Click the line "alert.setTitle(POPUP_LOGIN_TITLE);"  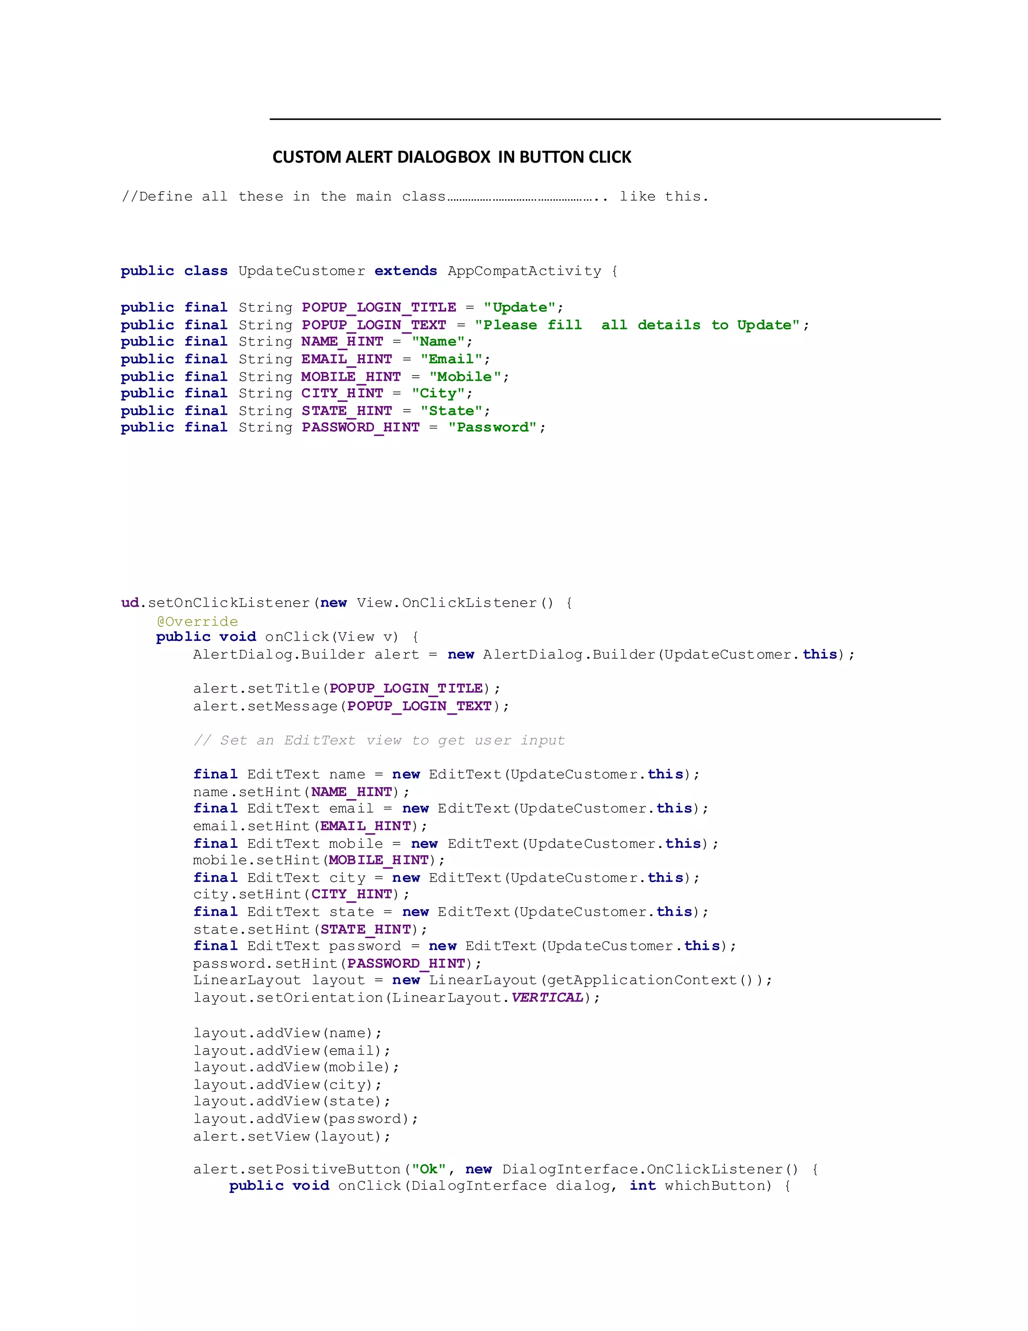347,688
